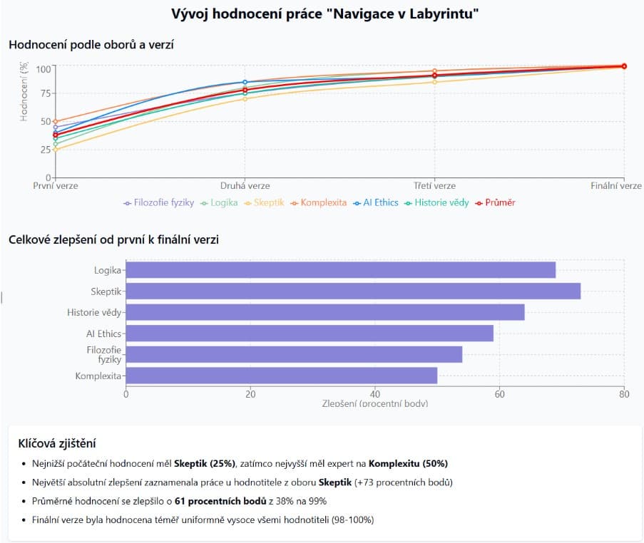The image size is (644, 543).
Task: Click the Klíčová zjištění heading
Action: pos(56,443)
